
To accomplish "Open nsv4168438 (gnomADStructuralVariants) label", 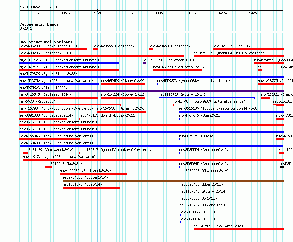I will [56, 143].
